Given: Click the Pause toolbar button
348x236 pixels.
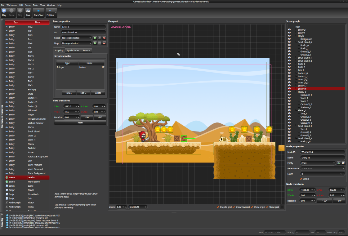Looking at the screenshot, I should pyautogui.click(x=11, y=12).
